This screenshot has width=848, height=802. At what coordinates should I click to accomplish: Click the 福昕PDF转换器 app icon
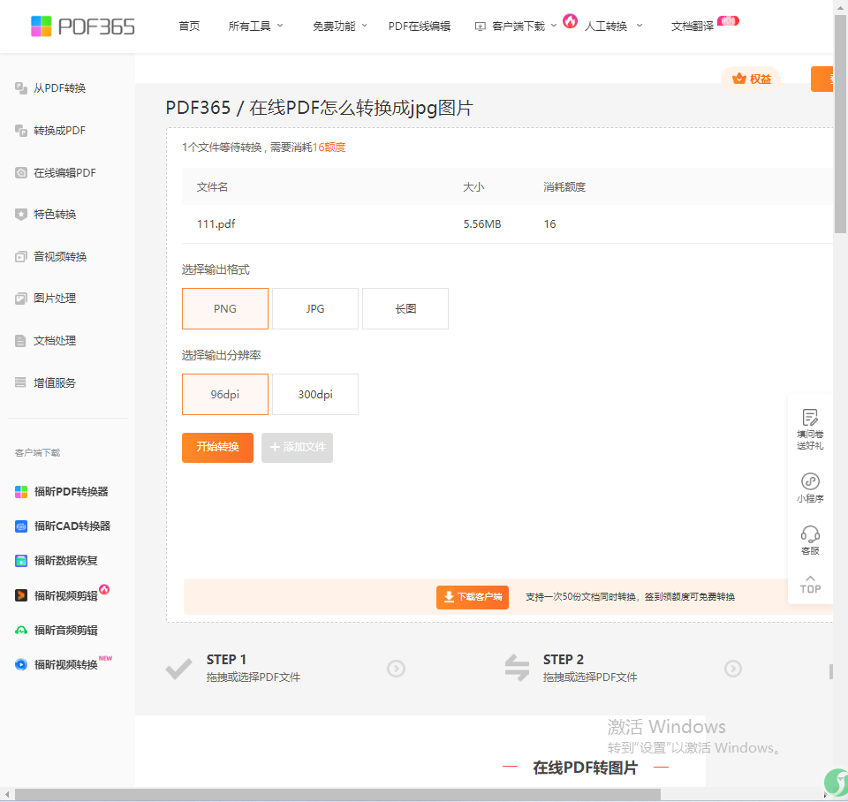(21, 492)
